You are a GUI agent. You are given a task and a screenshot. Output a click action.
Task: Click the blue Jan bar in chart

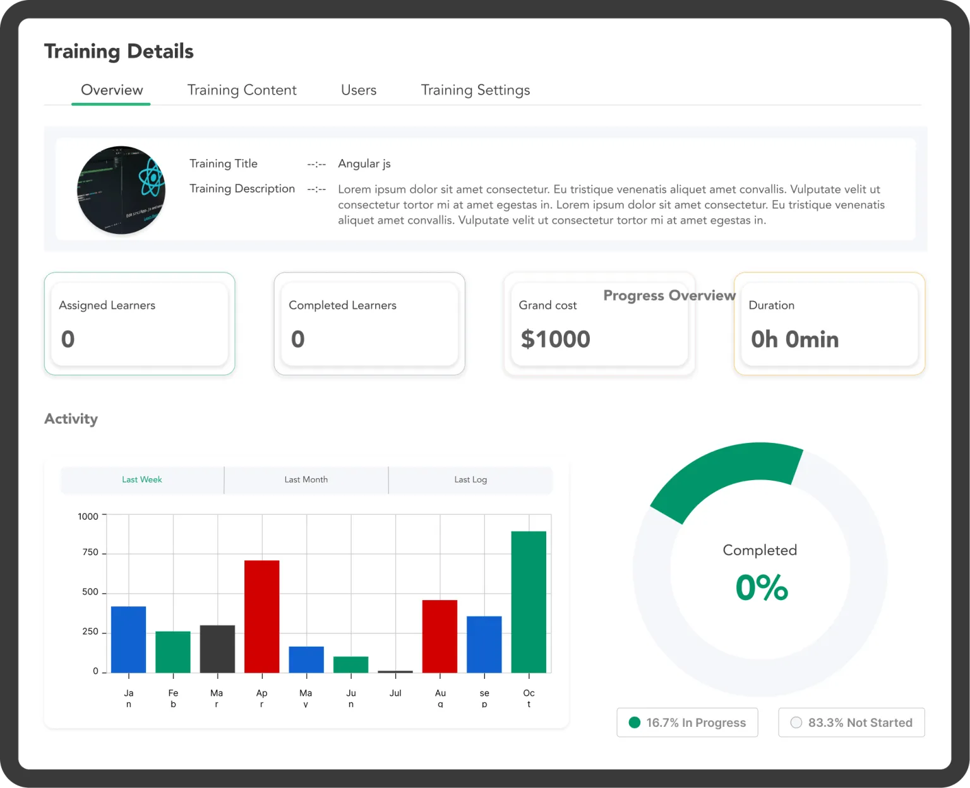tap(129, 638)
